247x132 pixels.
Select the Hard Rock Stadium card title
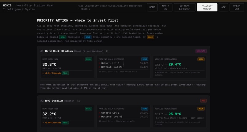pos(59,51)
